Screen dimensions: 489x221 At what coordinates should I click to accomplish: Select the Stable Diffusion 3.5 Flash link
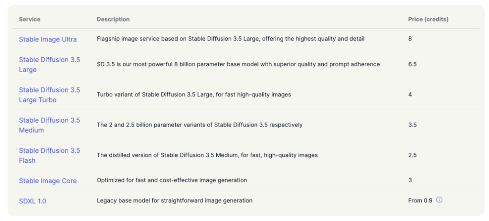pos(50,155)
